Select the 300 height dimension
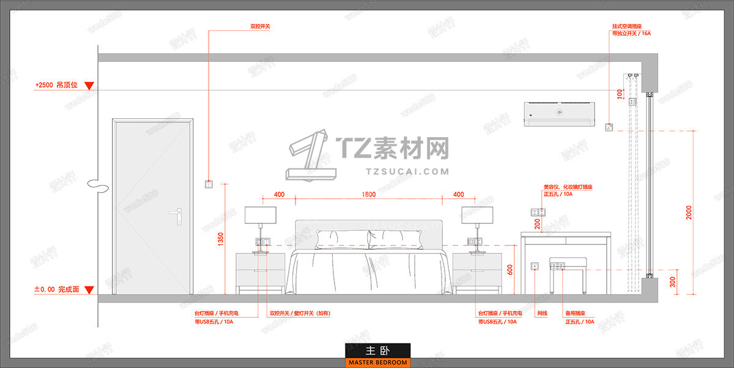 point(673,282)
